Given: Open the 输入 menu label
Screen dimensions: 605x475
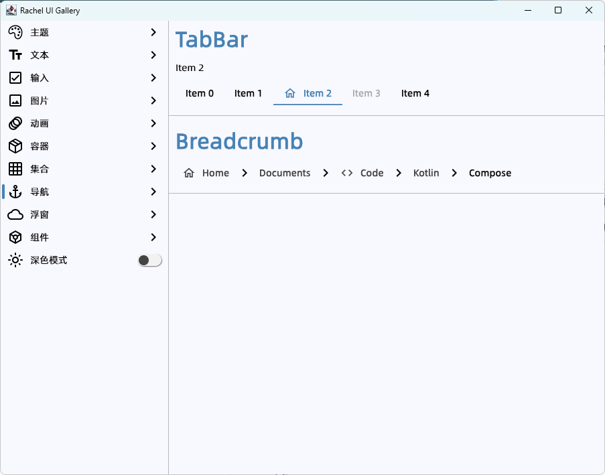Looking at the screenshot, I should pyautogui.click(x=40, y=78).
